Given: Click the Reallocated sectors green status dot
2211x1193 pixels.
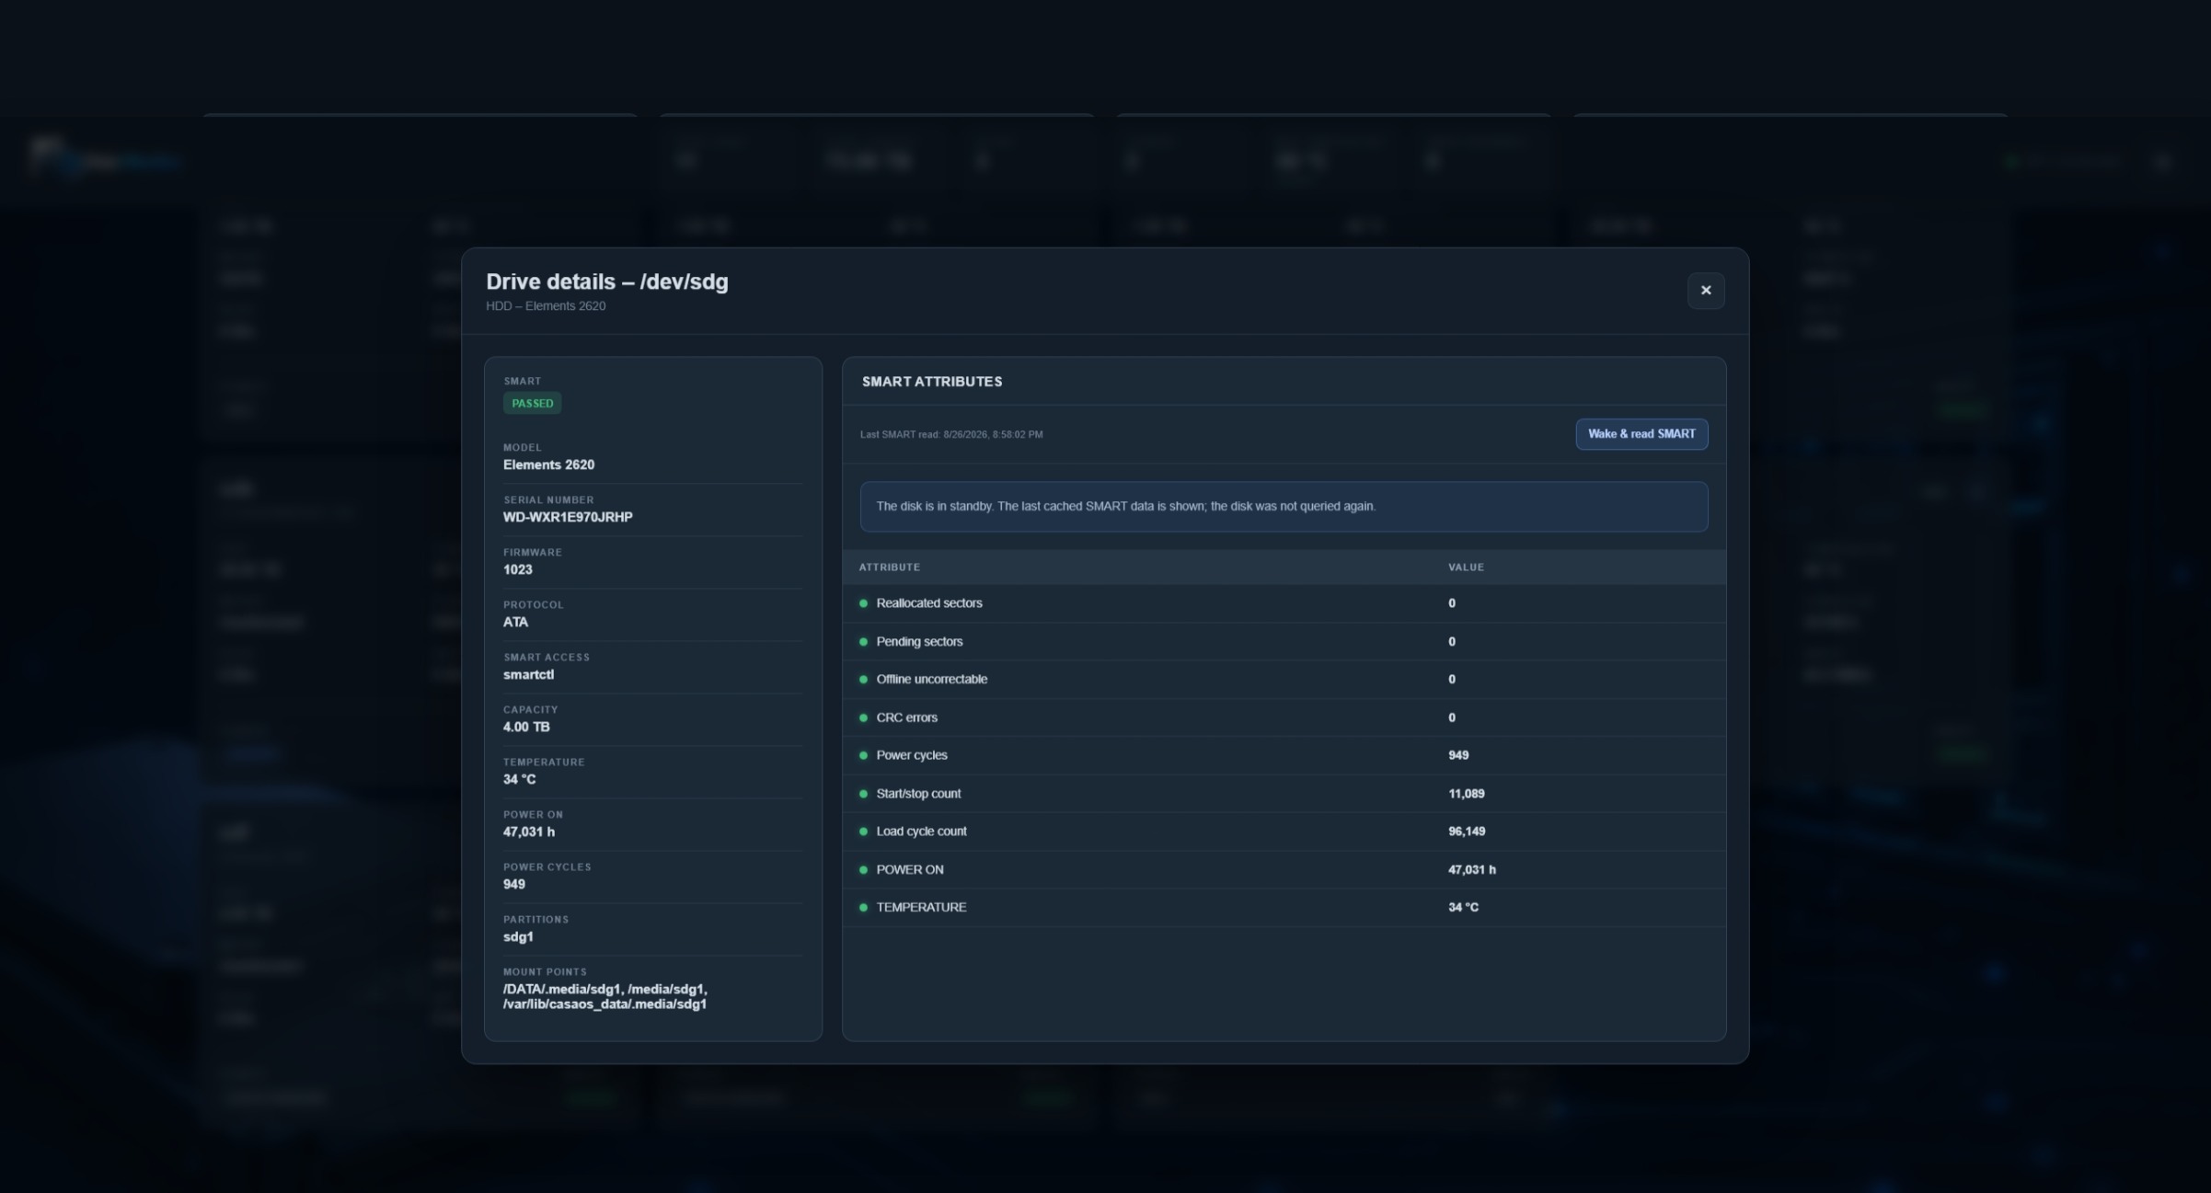Looking at the screenshot, I should (863, 603).
